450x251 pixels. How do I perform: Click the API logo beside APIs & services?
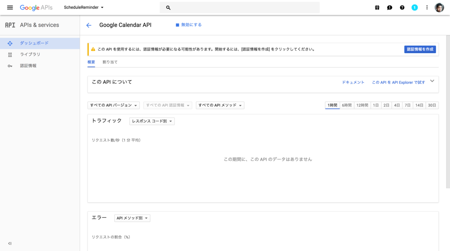(10, 25)
